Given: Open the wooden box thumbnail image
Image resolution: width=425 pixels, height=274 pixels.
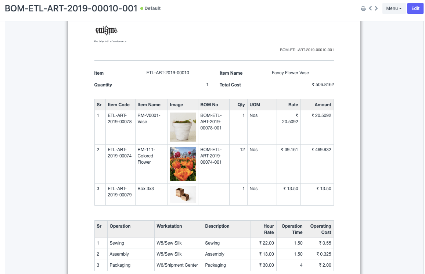Looking at the screenshot, I should click(x=183, y=194).
